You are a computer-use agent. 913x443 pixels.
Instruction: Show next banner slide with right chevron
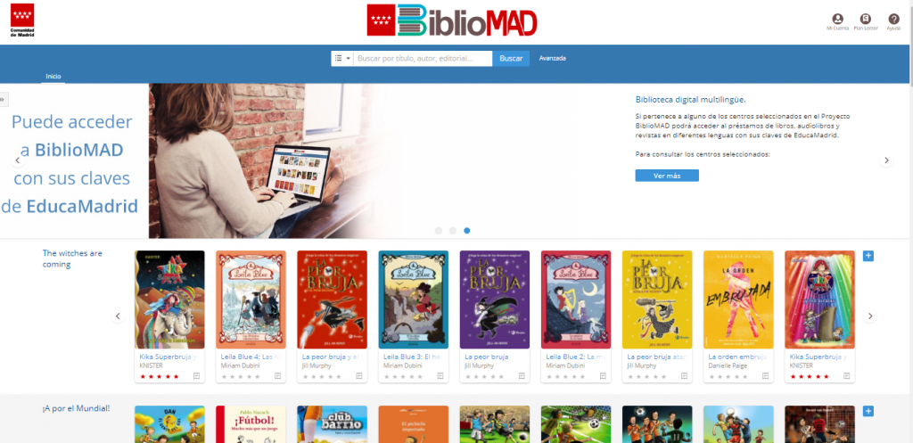pos(886,160)
